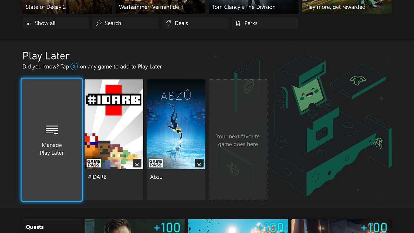Click the Deals tag icon
The width and height of the screenshot is (414, 233).
tap(168, 23)
